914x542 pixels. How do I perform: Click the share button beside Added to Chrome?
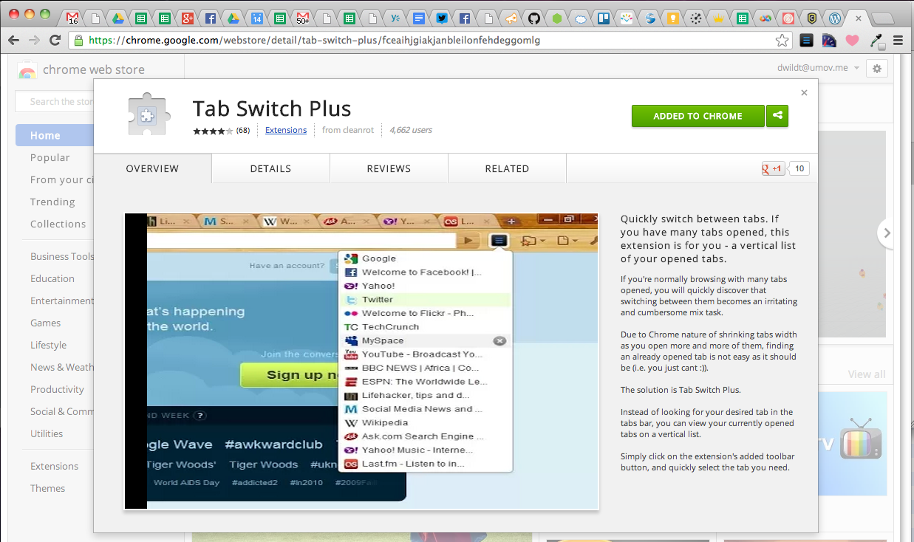click(x=777, y=116)
